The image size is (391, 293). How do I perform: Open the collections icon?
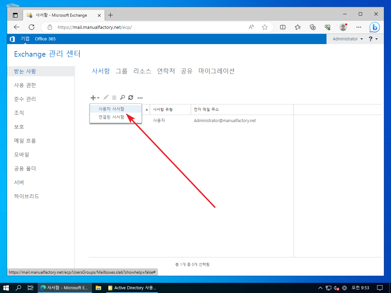coord(313,27)
